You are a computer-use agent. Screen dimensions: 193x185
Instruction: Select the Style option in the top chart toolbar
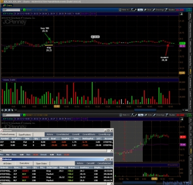coord(147,10)
